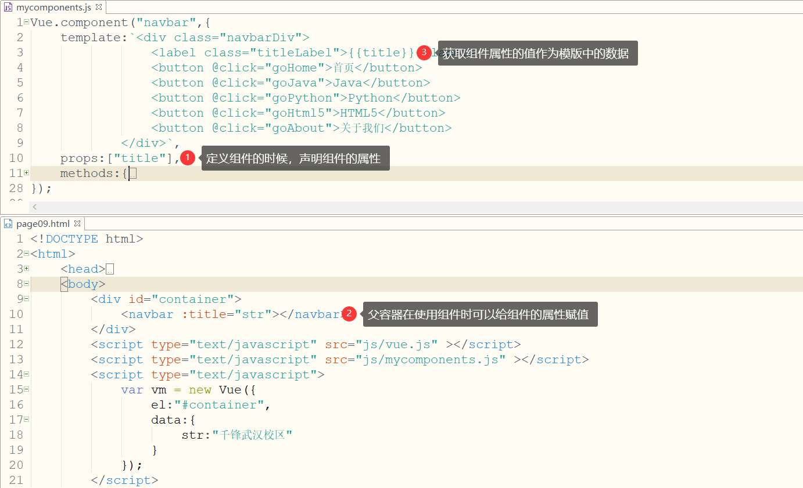Close the mycomponents.js tab
The height and width of the screenshot is (488, 803).
pos(99,7)
